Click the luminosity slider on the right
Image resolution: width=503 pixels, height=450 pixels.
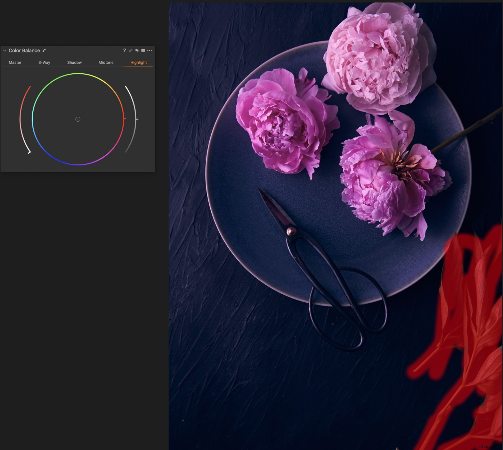point(137,119)
